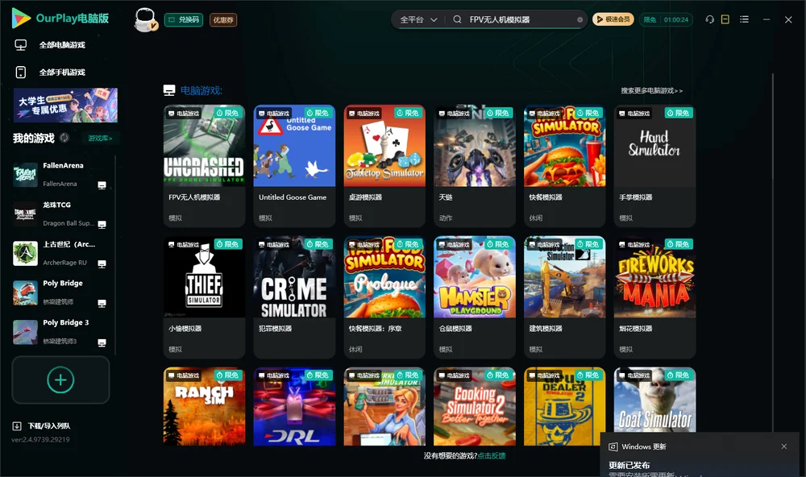Click the 电脑游戏 section monitor icon
Image resolution: width=806 pixels, height=477 pixels.
coord(169,90)
